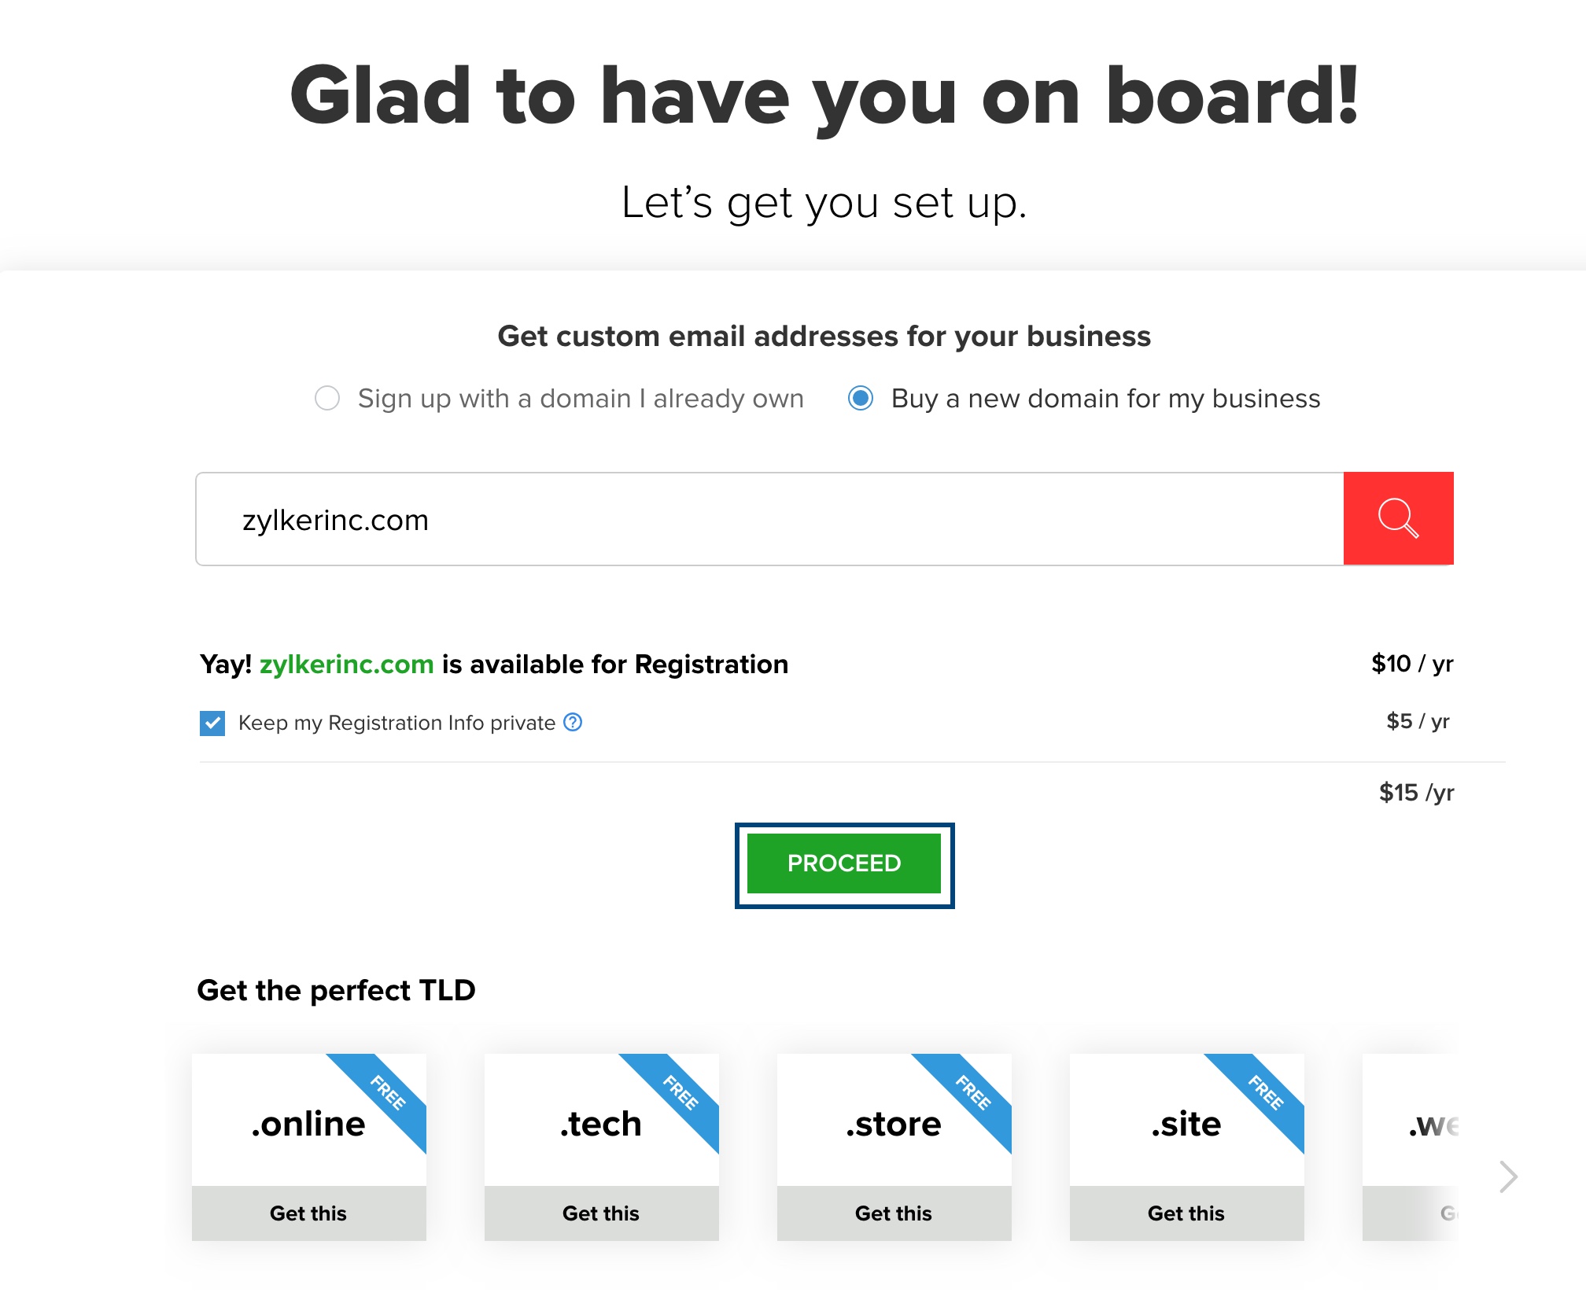Select the .site TLD card
The width and height of the screenshot is (1586, 1296).
(1186, 1125)
